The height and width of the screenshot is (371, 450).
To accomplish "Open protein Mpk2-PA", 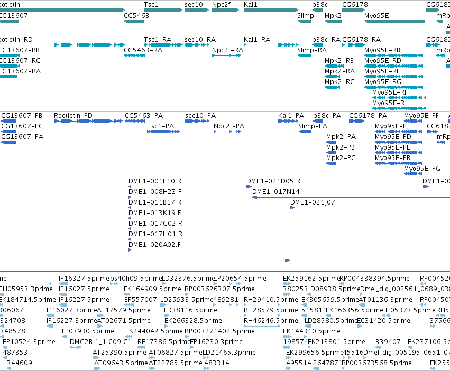I will click(331, 142).
